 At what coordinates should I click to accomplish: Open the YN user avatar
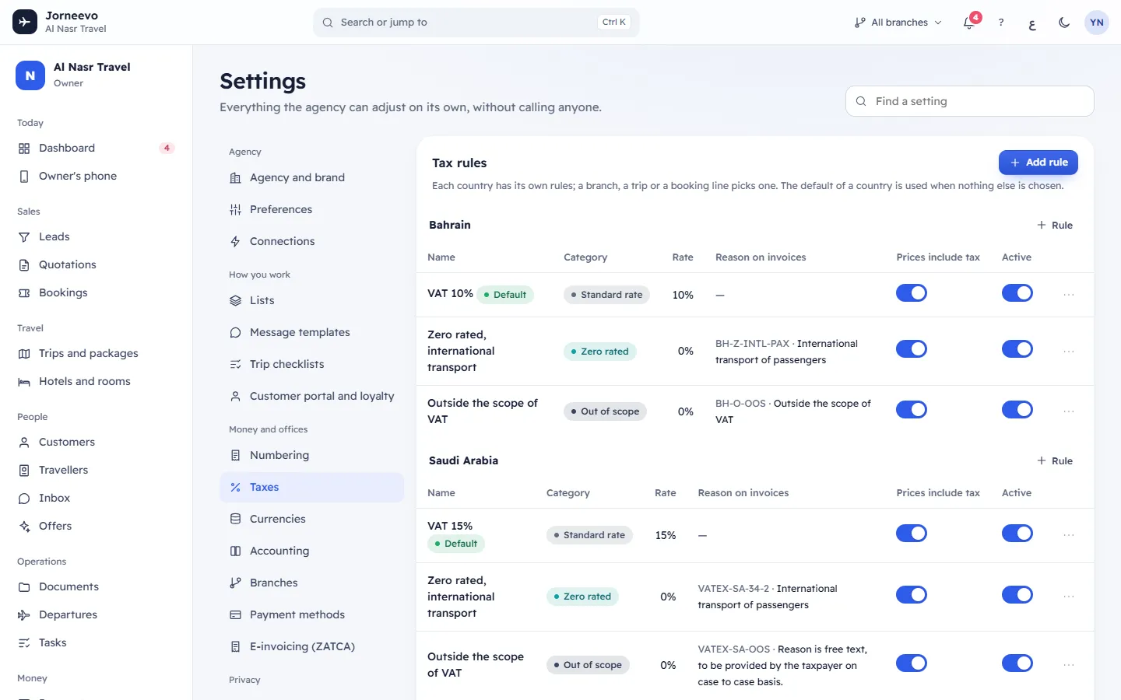click(x=1097, y=23)
